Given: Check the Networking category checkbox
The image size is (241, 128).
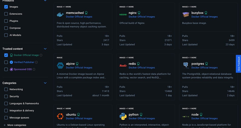Looking at the screenshot, I should [6, 89].
